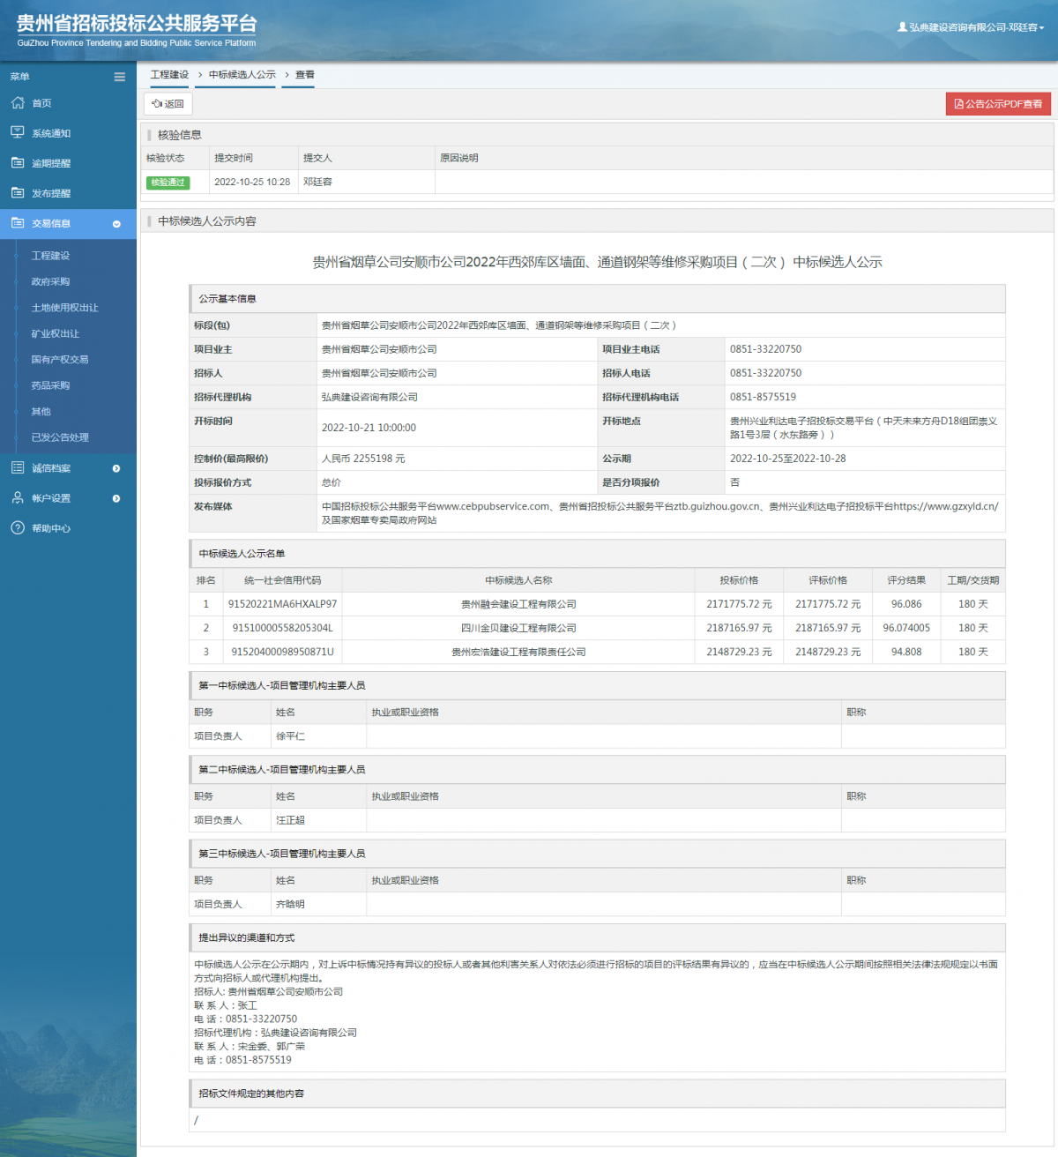
Task: Click 工程建设 breadcrumb link
Action: click(x=169, y=75)
